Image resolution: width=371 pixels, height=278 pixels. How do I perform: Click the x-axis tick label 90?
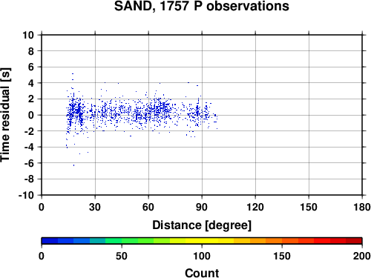tap(202, 207)
